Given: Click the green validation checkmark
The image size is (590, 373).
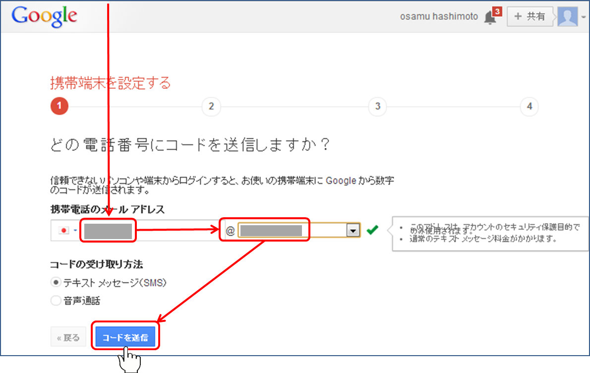Looking at the screenshot, I should (372, 230).
